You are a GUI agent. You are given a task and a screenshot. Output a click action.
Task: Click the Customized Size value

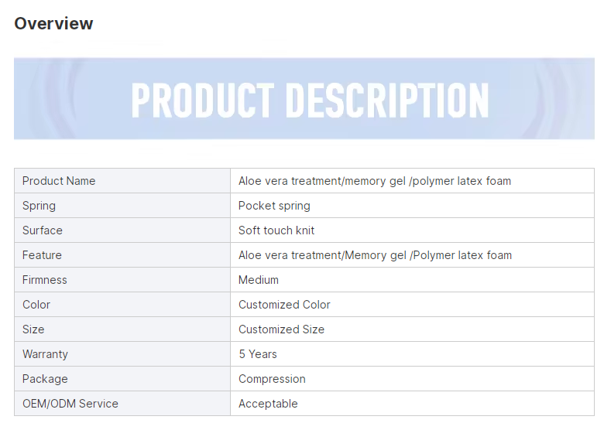click(x=281, y=329)
